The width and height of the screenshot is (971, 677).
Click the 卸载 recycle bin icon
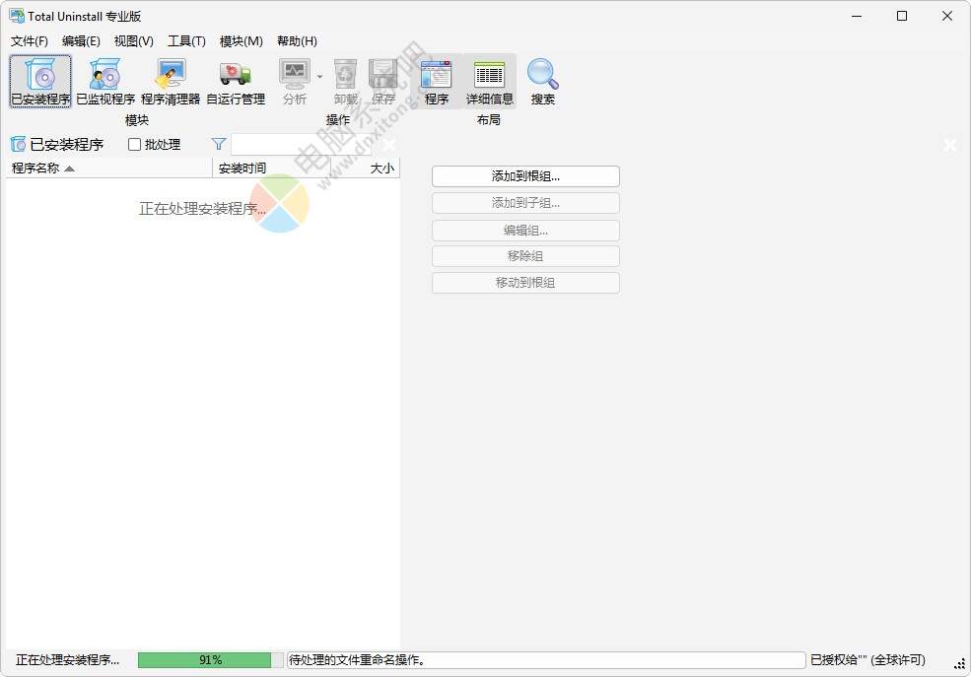pos(345,81)
